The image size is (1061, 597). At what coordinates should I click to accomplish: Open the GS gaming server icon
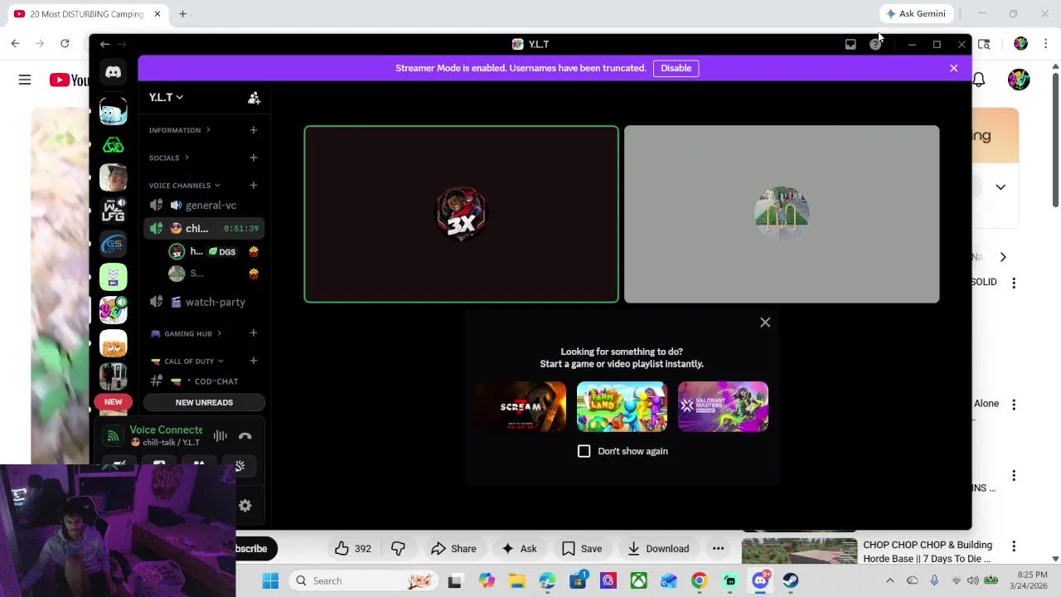pos(114,244)
